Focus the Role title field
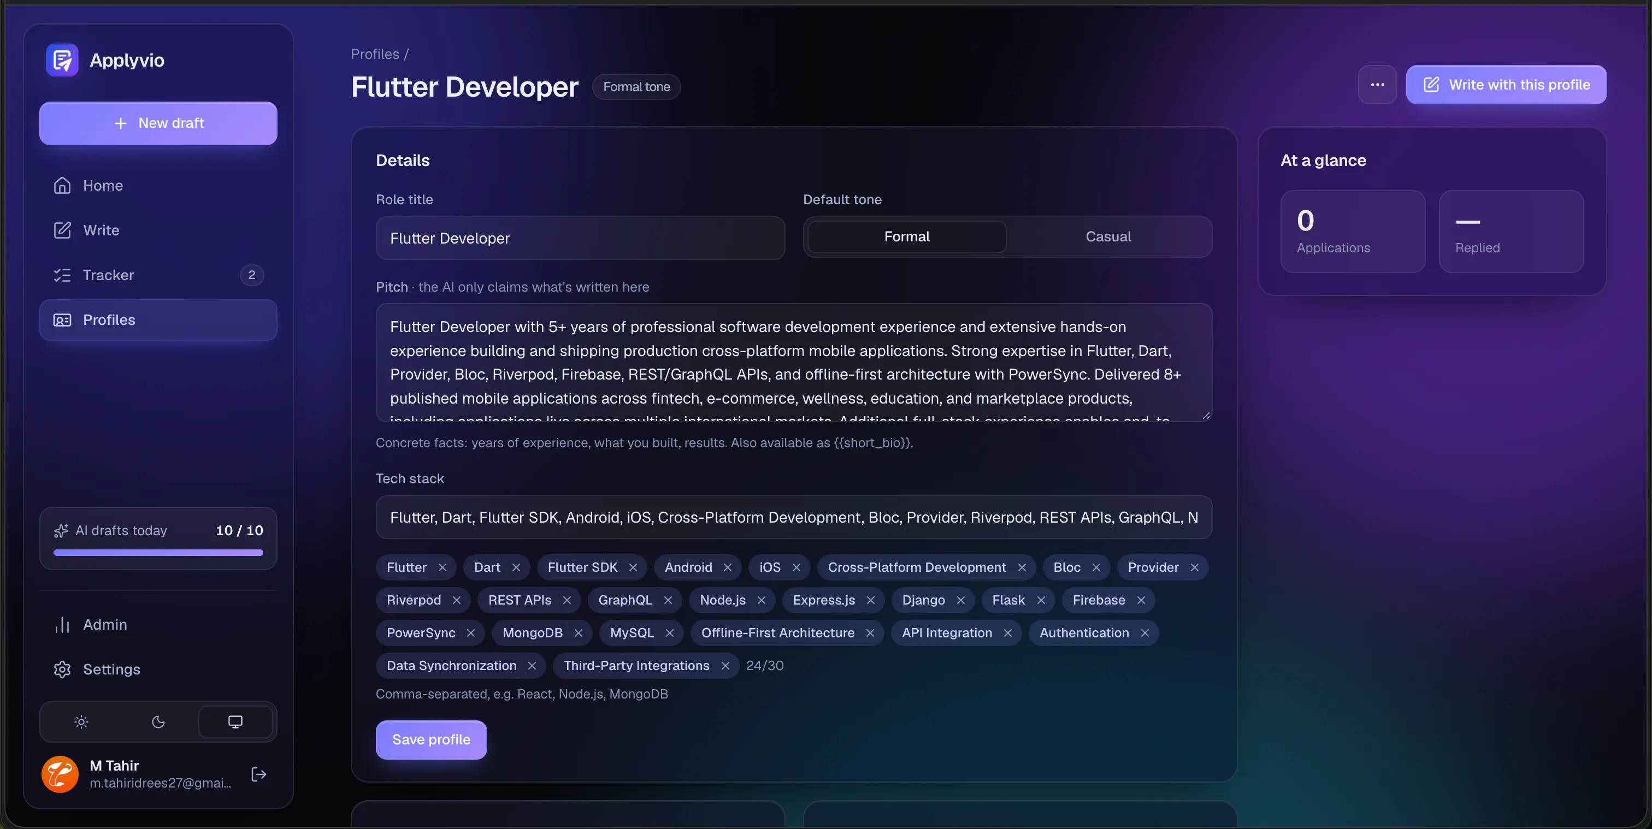The width and height of the screenshot is (1652, 829). [580, 238]
